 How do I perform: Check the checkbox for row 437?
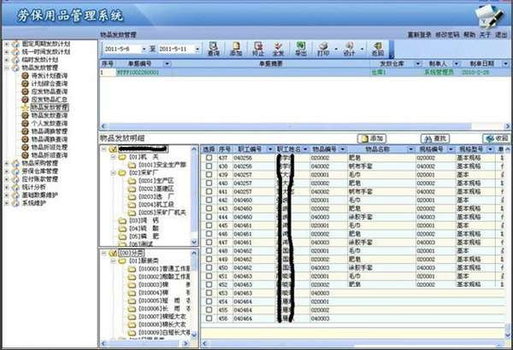(x=209, y=158)
